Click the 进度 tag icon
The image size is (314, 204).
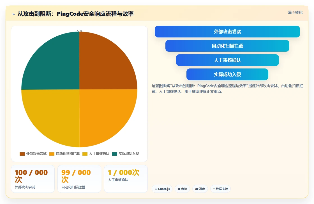click(x=197, y=189)
